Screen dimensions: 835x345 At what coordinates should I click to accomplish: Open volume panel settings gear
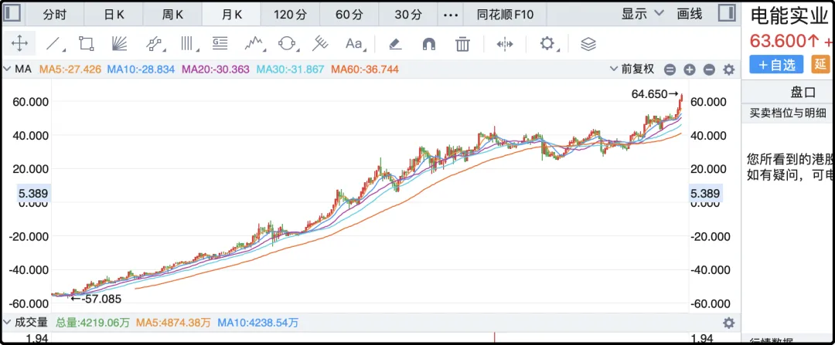click(728, 323)
